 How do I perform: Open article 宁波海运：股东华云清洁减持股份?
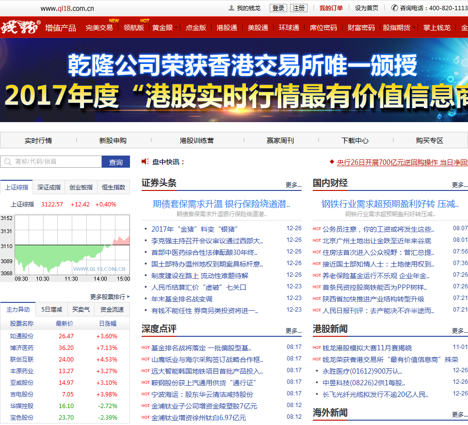click(x=202, y=394)
